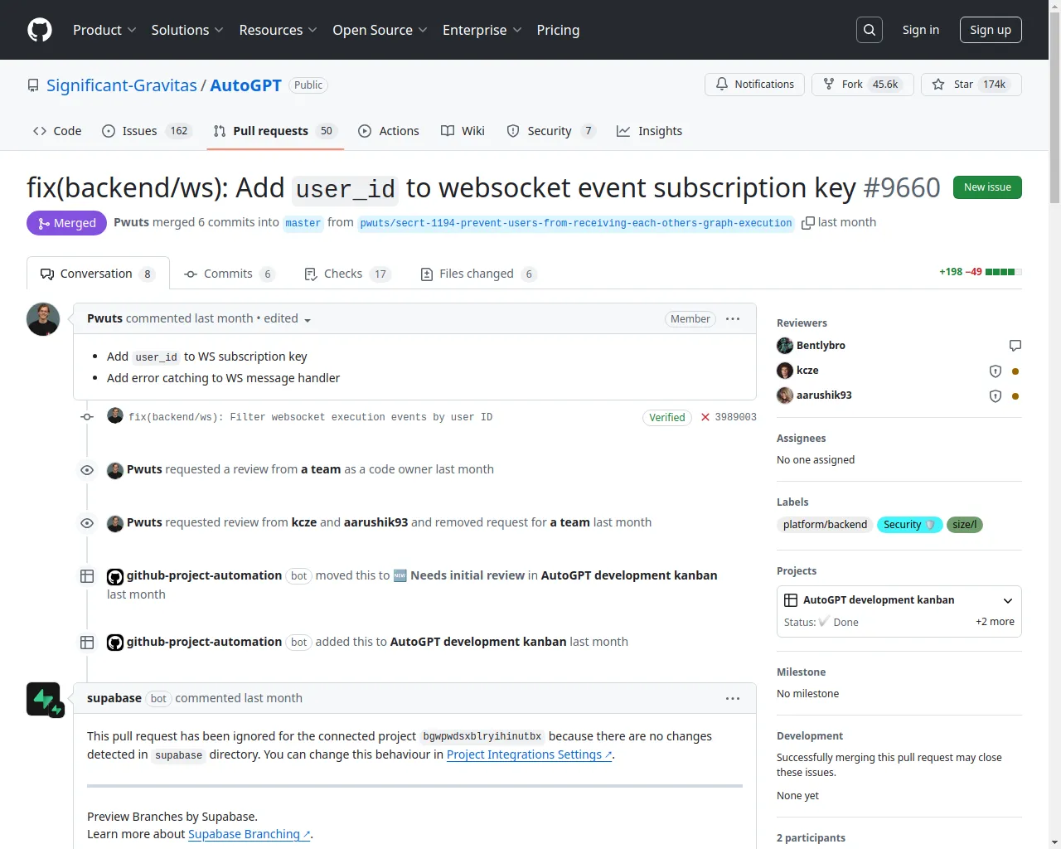
Task: Click the platform/backend label
Action: point(825,525)
